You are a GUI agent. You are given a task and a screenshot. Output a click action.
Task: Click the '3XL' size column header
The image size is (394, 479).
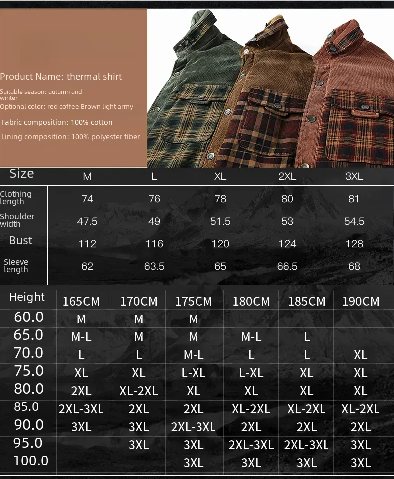[x=354, y=176]
